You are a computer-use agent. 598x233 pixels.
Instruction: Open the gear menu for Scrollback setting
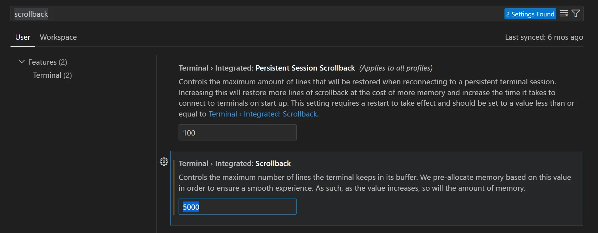point(164,162)
